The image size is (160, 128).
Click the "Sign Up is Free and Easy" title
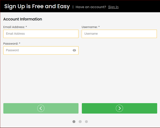click(37, 6)
